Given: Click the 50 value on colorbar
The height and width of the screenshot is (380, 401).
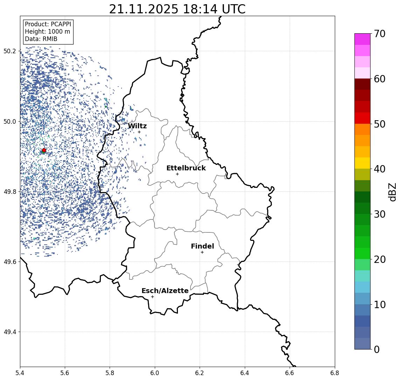Looking at the screenshot, I should click(380, 124).
